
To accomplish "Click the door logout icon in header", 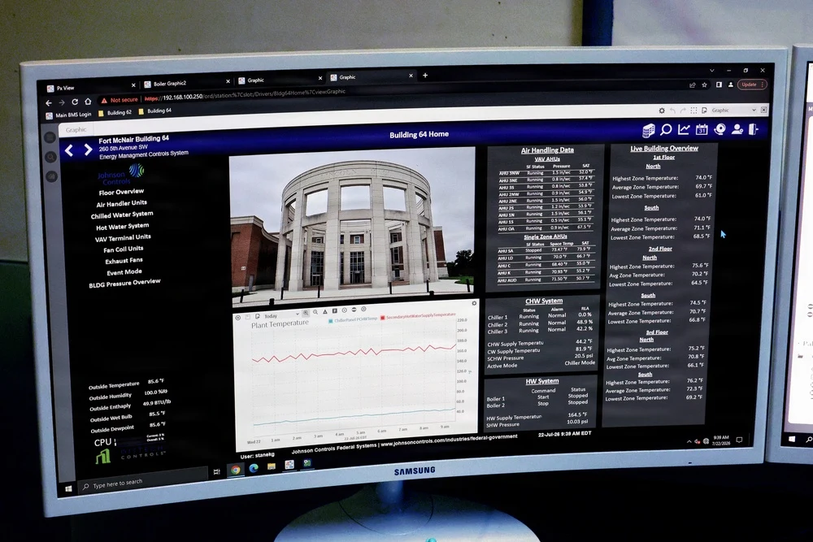I will (754, 128).
